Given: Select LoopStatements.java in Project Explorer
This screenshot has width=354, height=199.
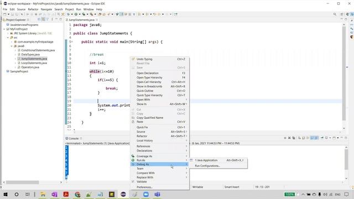Looking at the screenshot, I should point(34,63).
